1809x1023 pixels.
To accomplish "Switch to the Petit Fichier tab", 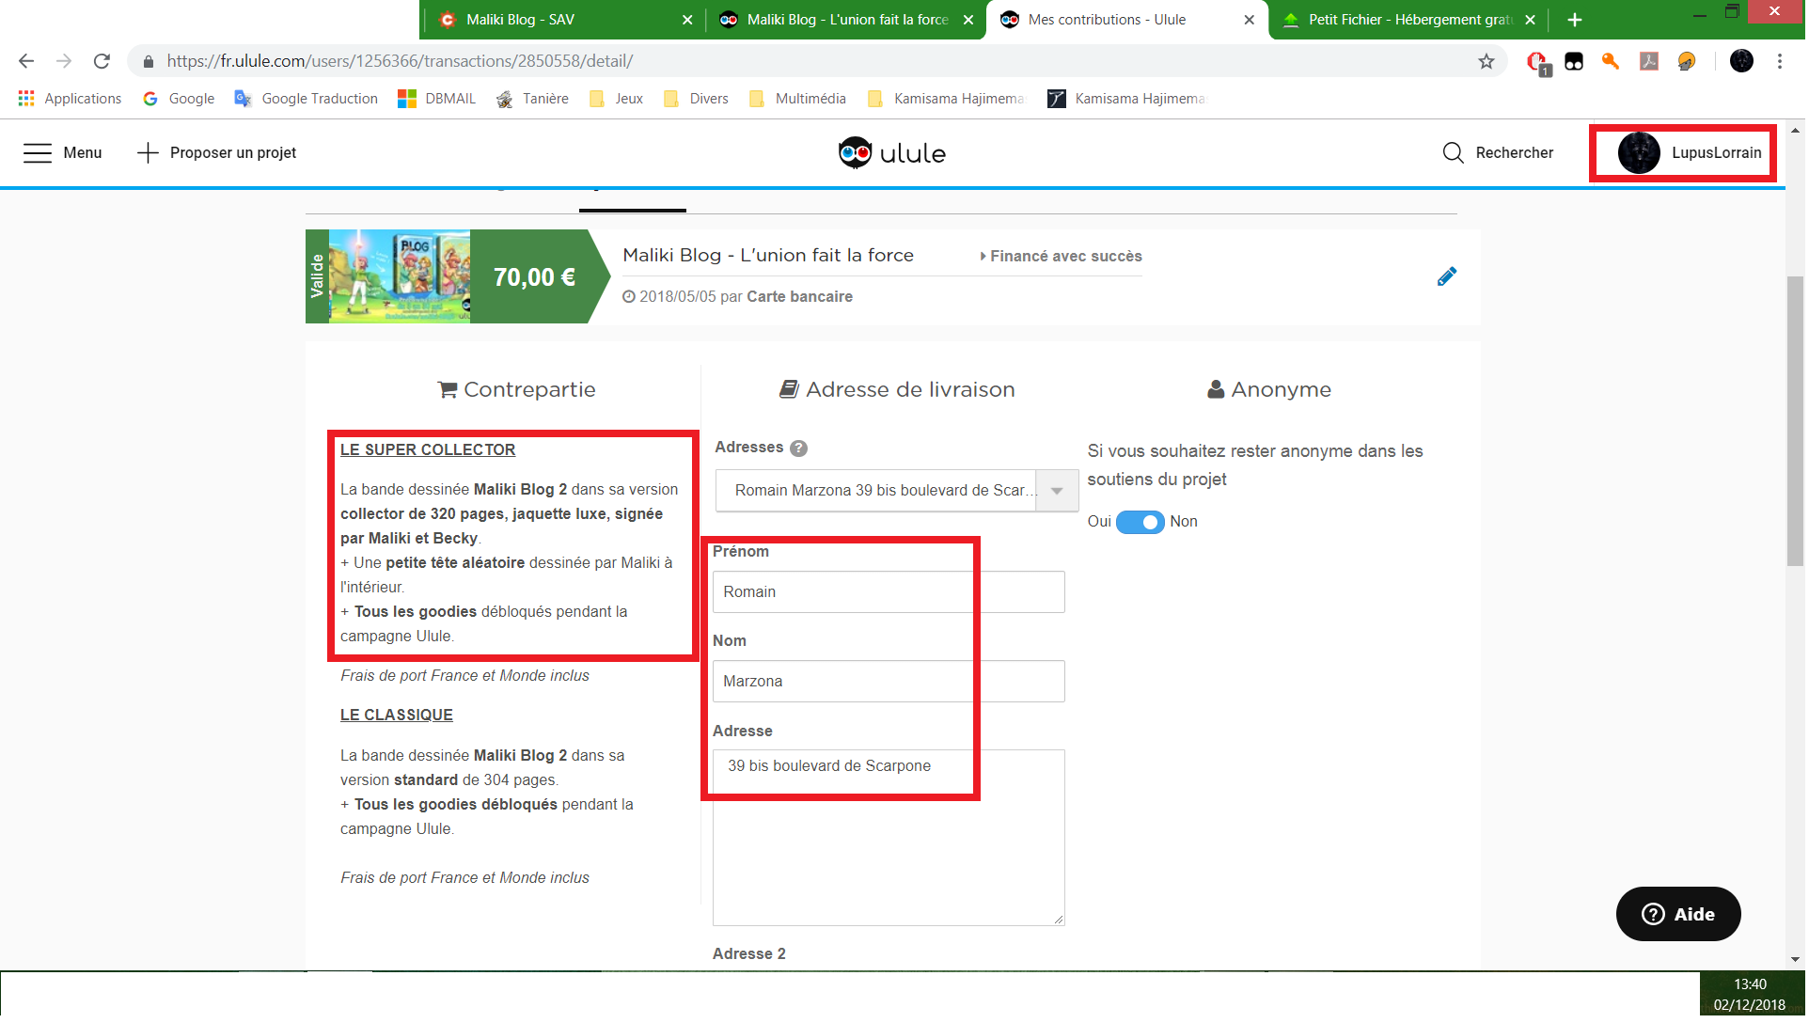I will point(1401,20).
